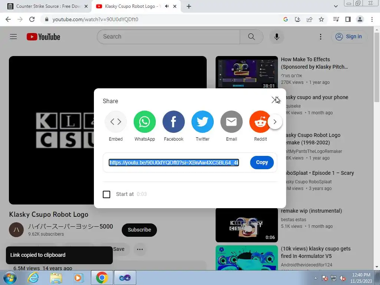Viewport: 380px width, 285px height.
Task: Open Windows Explorer folder on taskbar
Action: 56,278
